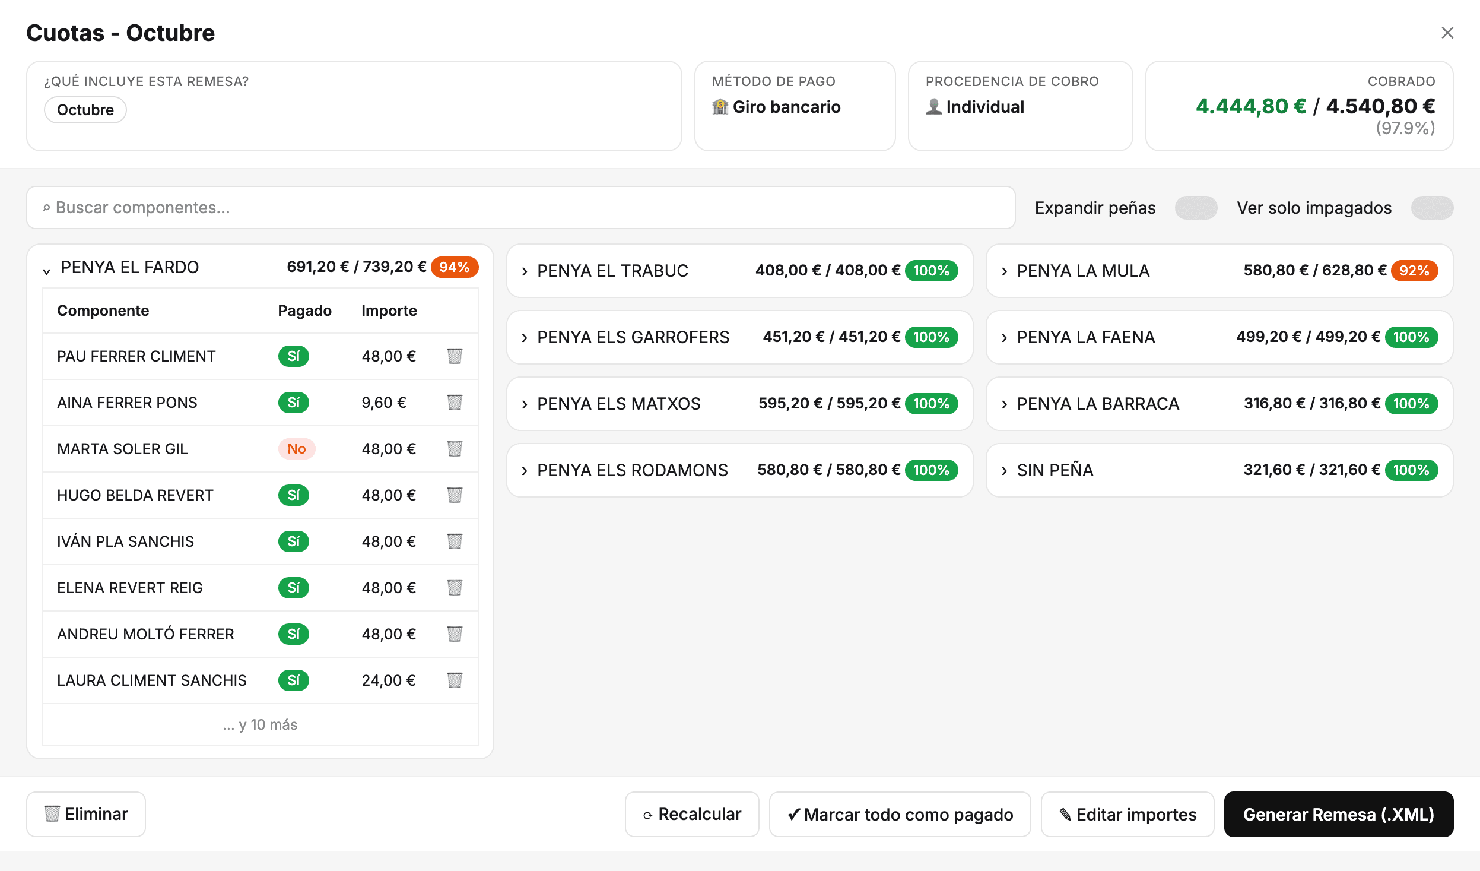Click the 4.444,80 € collected total
This screenshot has height=871, width=1480.
(x=1251, y=106)
